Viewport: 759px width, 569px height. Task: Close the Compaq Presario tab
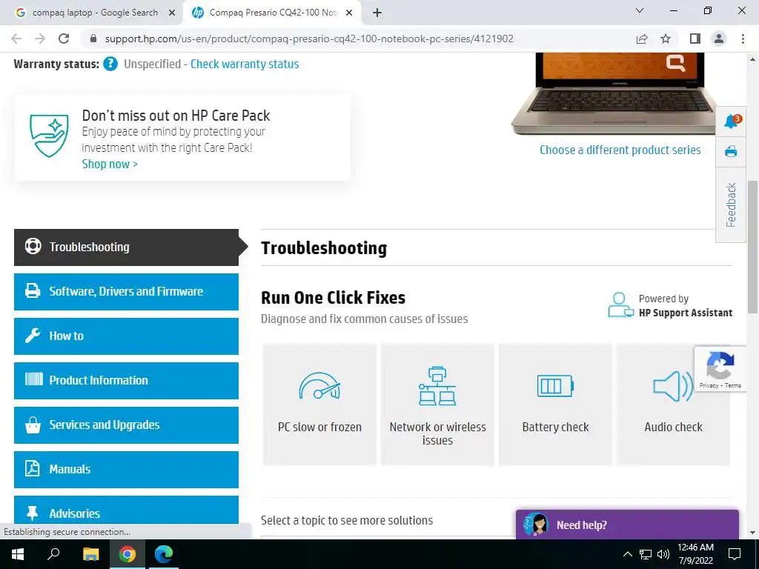tap(349, 13)
